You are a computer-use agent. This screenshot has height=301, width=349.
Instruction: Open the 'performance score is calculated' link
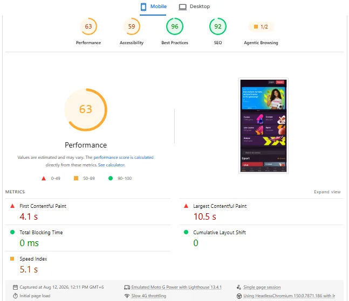coord(124,157)
